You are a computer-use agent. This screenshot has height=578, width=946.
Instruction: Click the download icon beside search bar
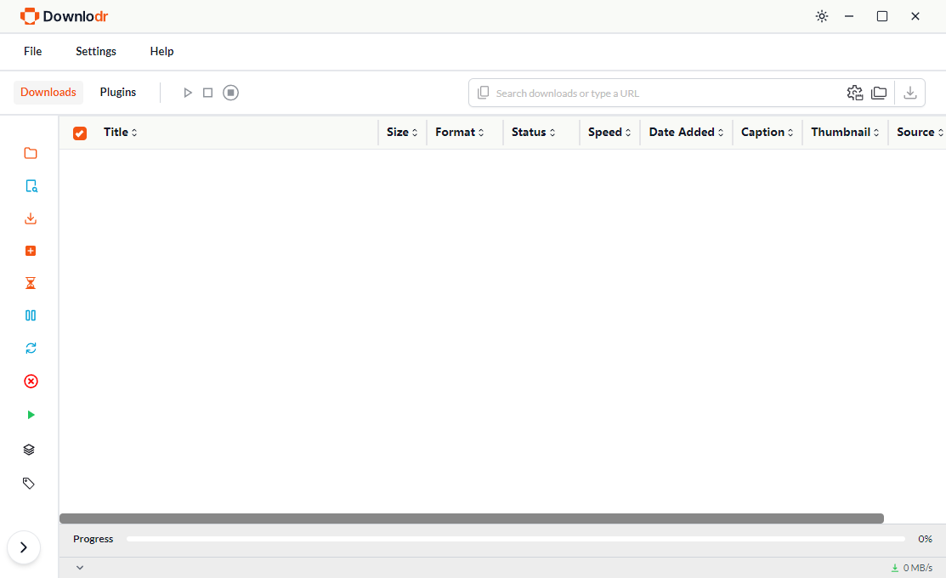(x=909, y=93)
